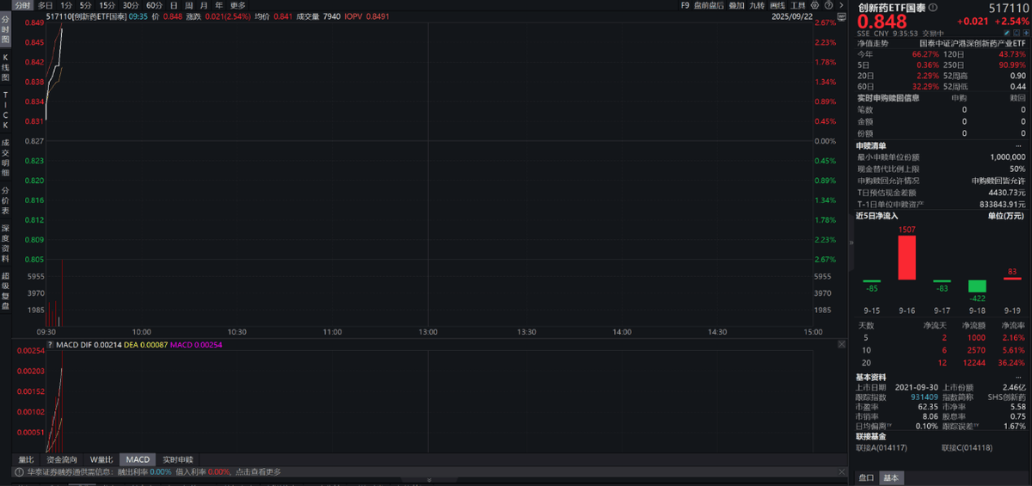Open 成交明细 in left sidebar

(5, 159)
